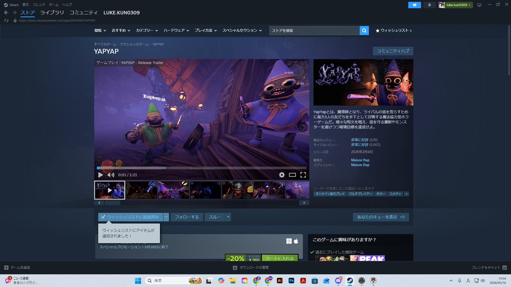Open the プレイ方法 dropdown menu

(x=206, y=31)
